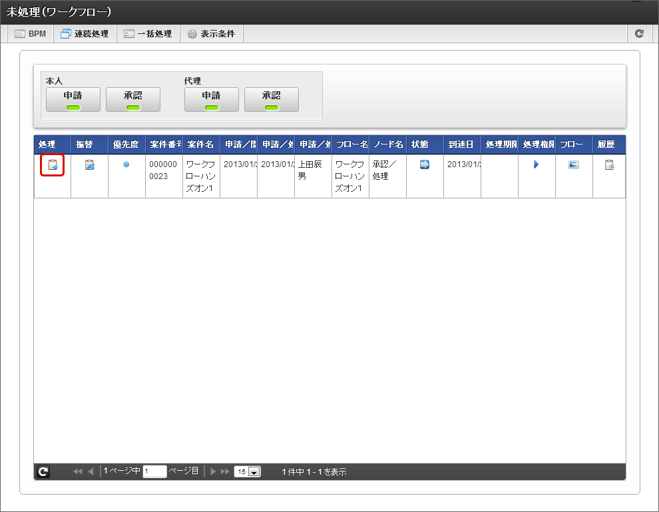The image size is (659, 512).
Task: Click the blue 優先度 dot indicator
Action: tap(126, 164)
